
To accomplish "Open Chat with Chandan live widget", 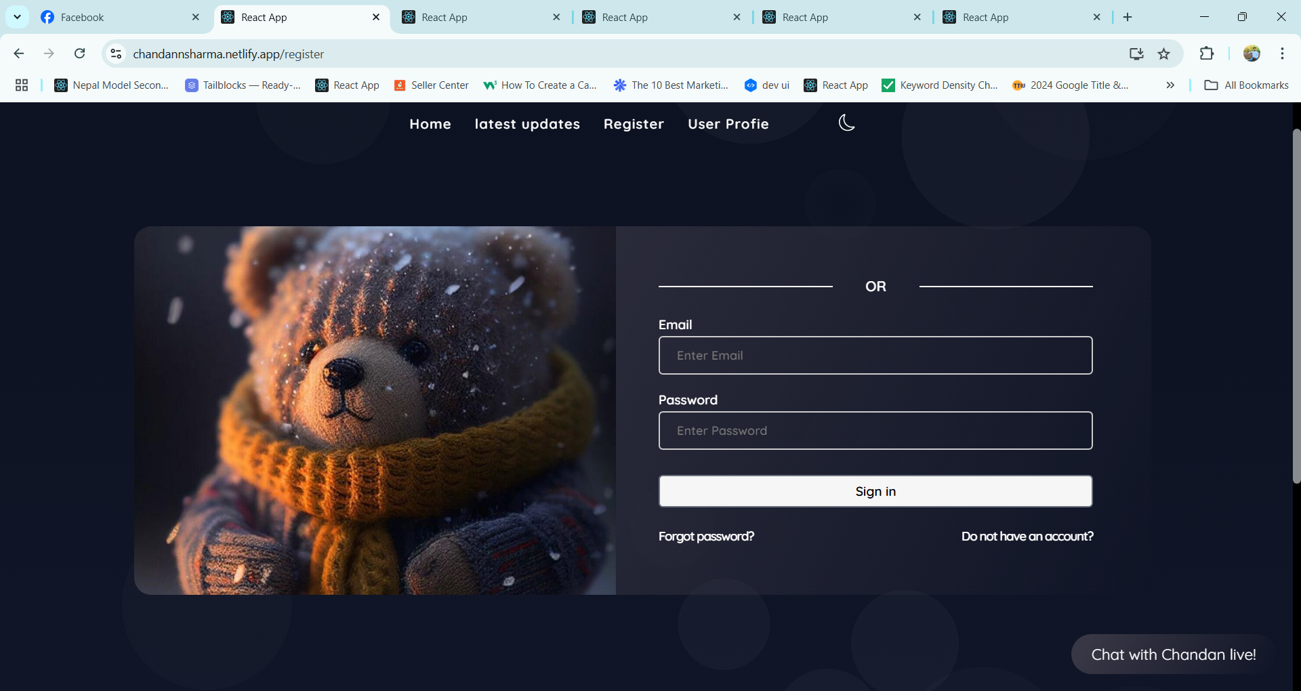I will (1173, 654).
